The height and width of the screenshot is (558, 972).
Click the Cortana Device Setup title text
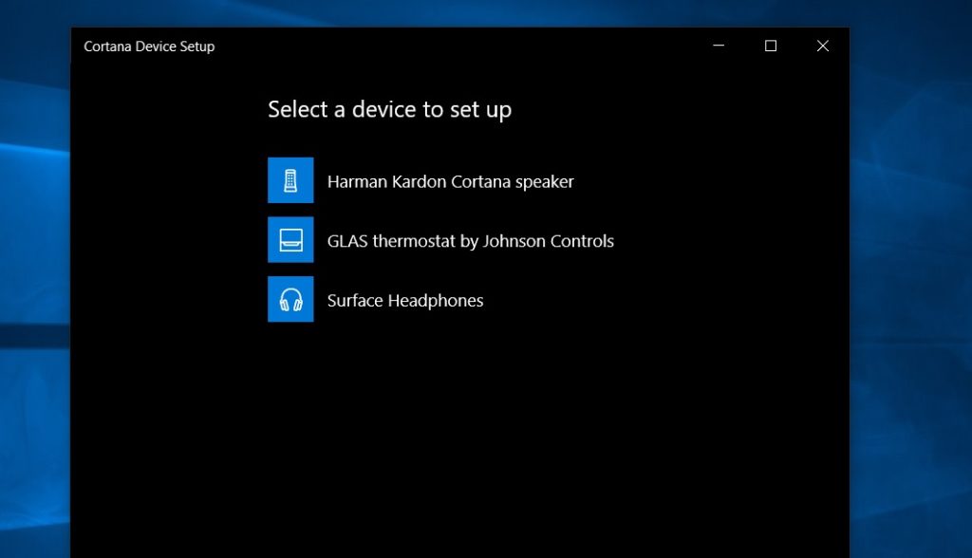point(149,46)
